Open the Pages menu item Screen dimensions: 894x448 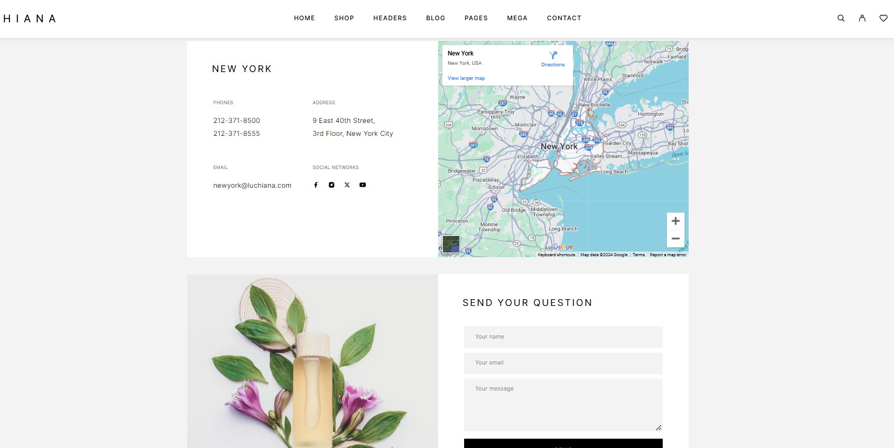476,18
